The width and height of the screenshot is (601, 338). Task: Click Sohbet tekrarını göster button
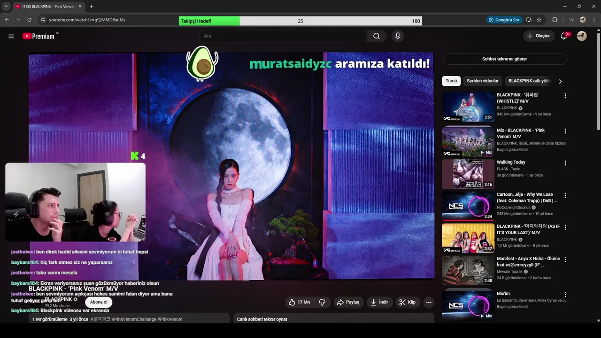pyautogui.click(x=505, y=59)
